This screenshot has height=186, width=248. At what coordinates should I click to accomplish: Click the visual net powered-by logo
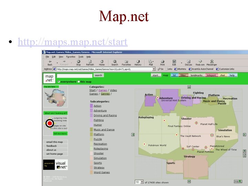click(55, 165)
